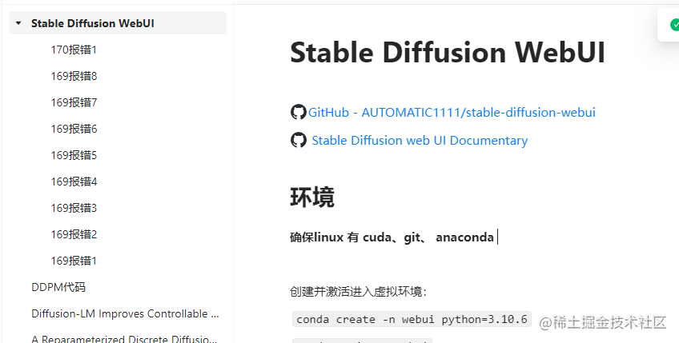
Task: Click the GitHub icon beside Documentary link
Action: pyautogui.click(x=298, y=140)
